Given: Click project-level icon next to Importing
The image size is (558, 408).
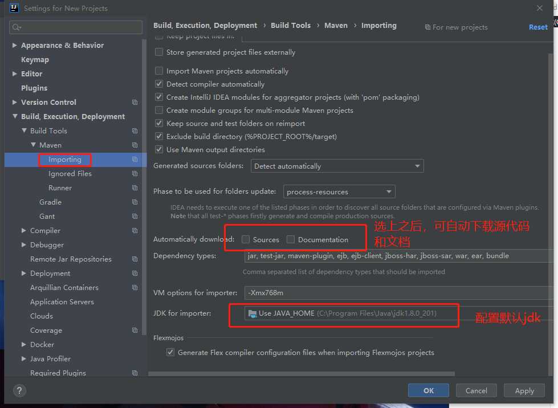Looking at the screenshot, I should pyautogui.click(x=135, y=159).
